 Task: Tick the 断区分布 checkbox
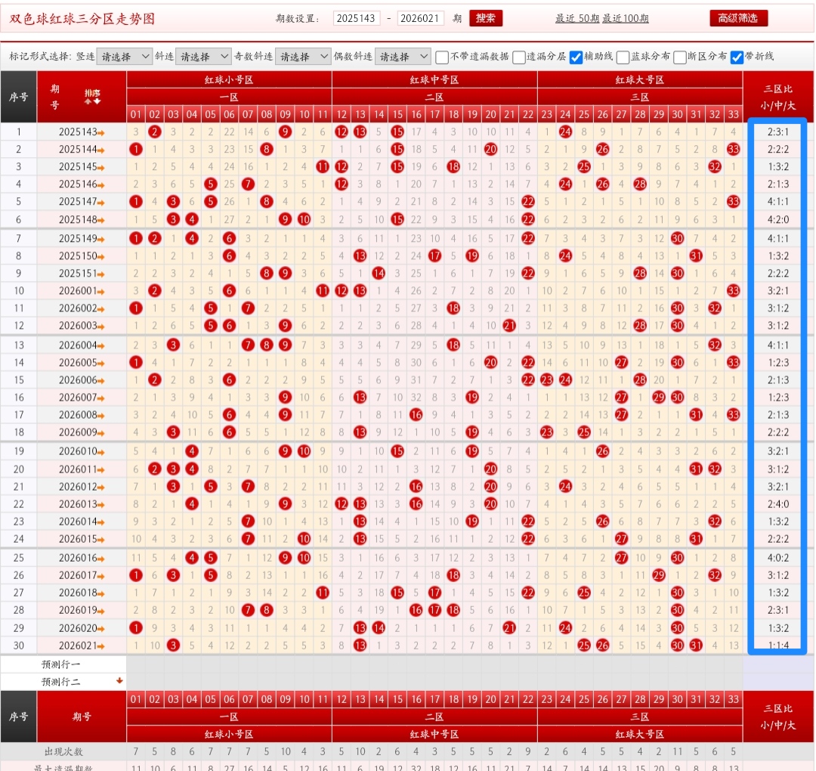[679, 57]
